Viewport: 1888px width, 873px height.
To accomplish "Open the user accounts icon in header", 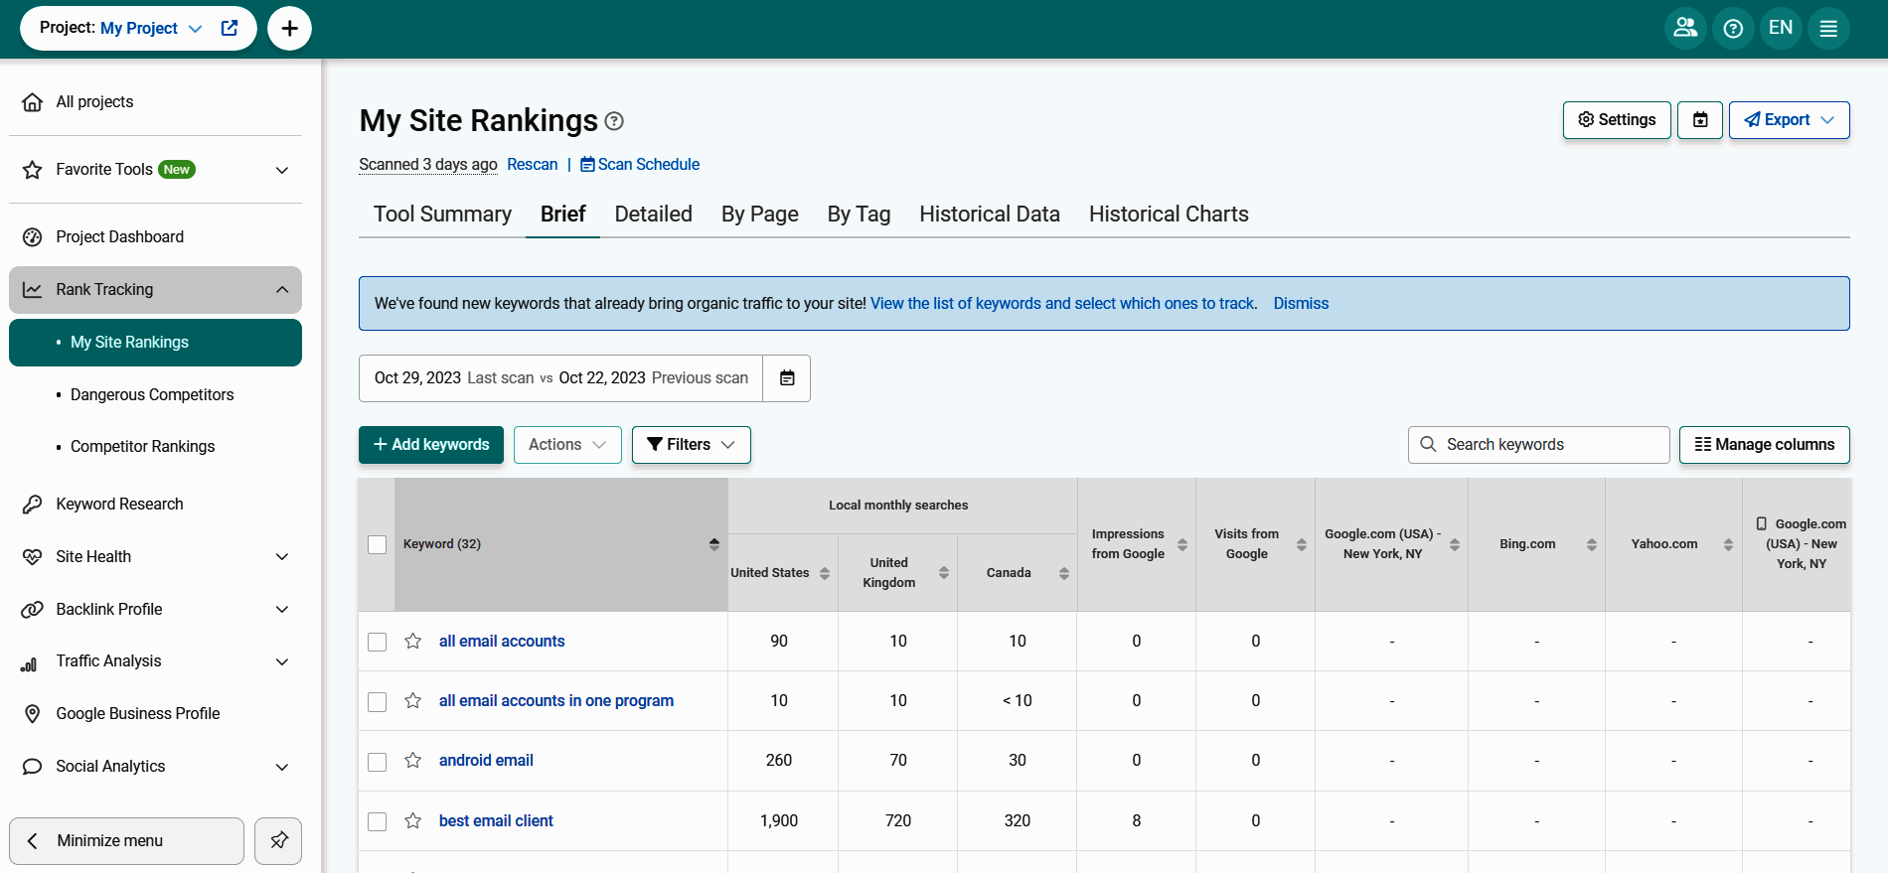I will [x=1685, y=29].
